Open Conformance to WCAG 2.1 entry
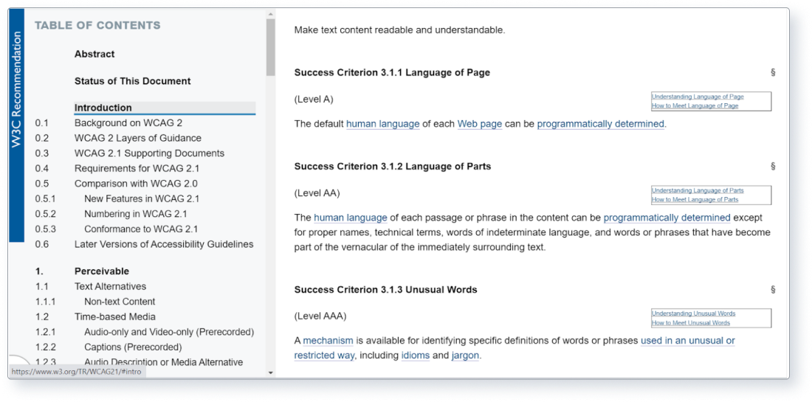 tap(141, 229)
